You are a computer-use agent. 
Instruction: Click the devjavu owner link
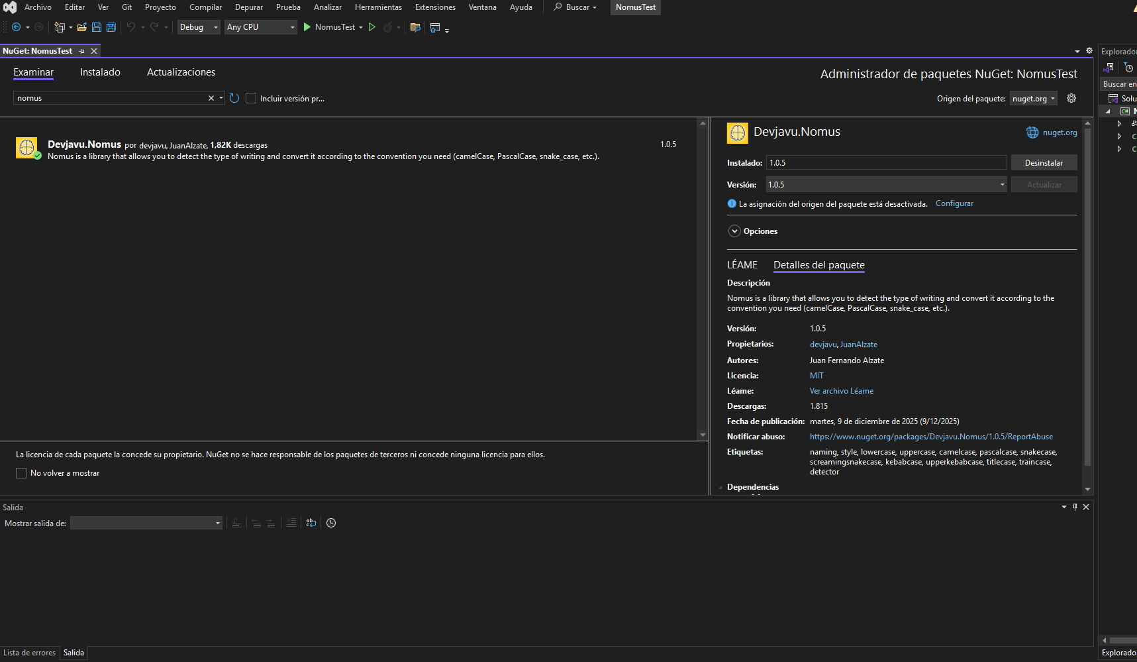point(823,345)
